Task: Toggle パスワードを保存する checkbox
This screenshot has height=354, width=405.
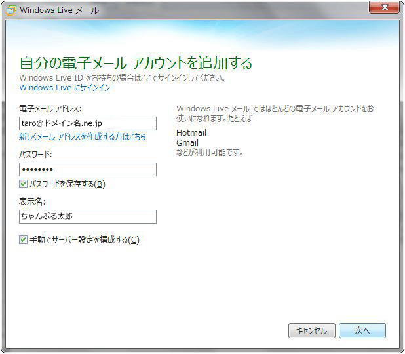Action: [23, 184]
